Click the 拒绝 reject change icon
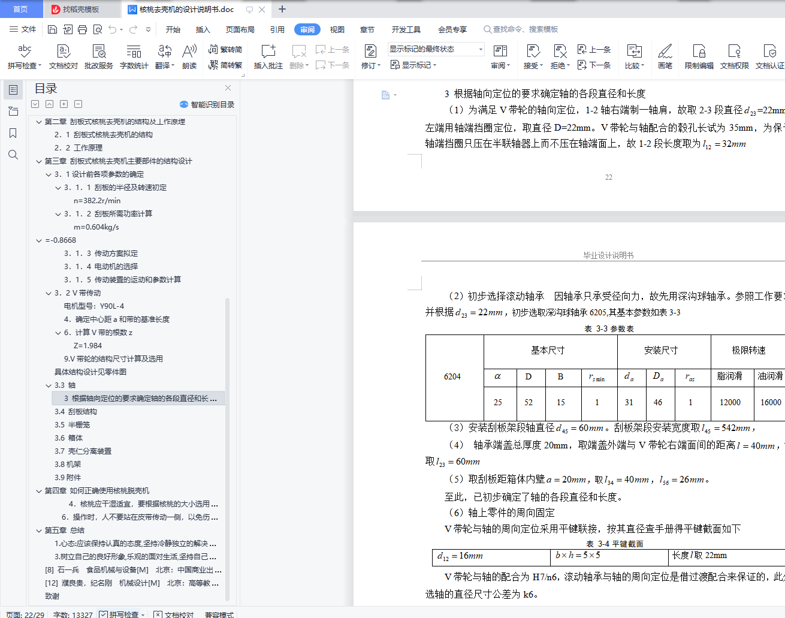The image size is (785, 618). [x=560, y=52]
